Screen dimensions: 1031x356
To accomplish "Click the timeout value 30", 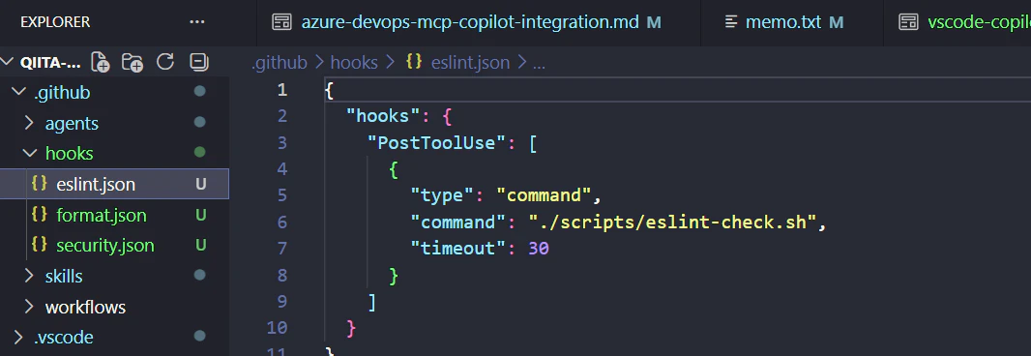I will click(x=539, y=248).
